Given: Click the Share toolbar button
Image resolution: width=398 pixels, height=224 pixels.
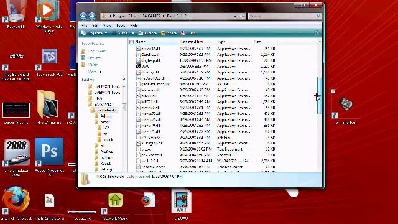Looking at the screenshot, I should (169, 33).
